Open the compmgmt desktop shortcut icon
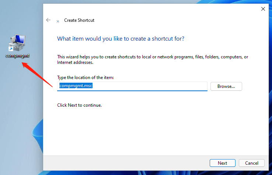 17,43
